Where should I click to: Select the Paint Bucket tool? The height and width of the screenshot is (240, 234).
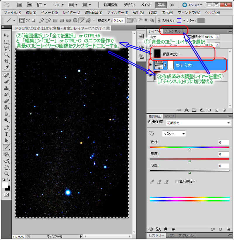click(x=6, y=107)
